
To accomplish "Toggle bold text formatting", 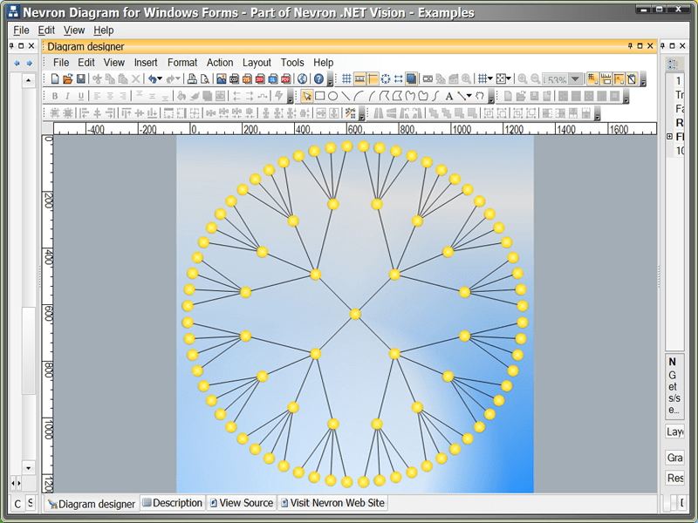I will [x=54, y=97].
